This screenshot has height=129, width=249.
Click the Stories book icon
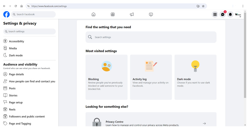click(x=5, y=95)
